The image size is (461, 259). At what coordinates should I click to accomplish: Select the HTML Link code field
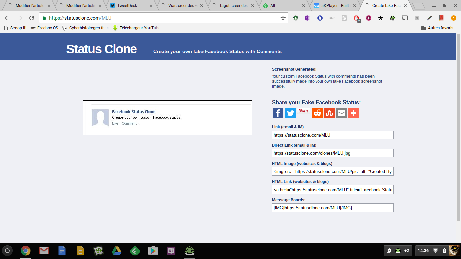[333, 190]
